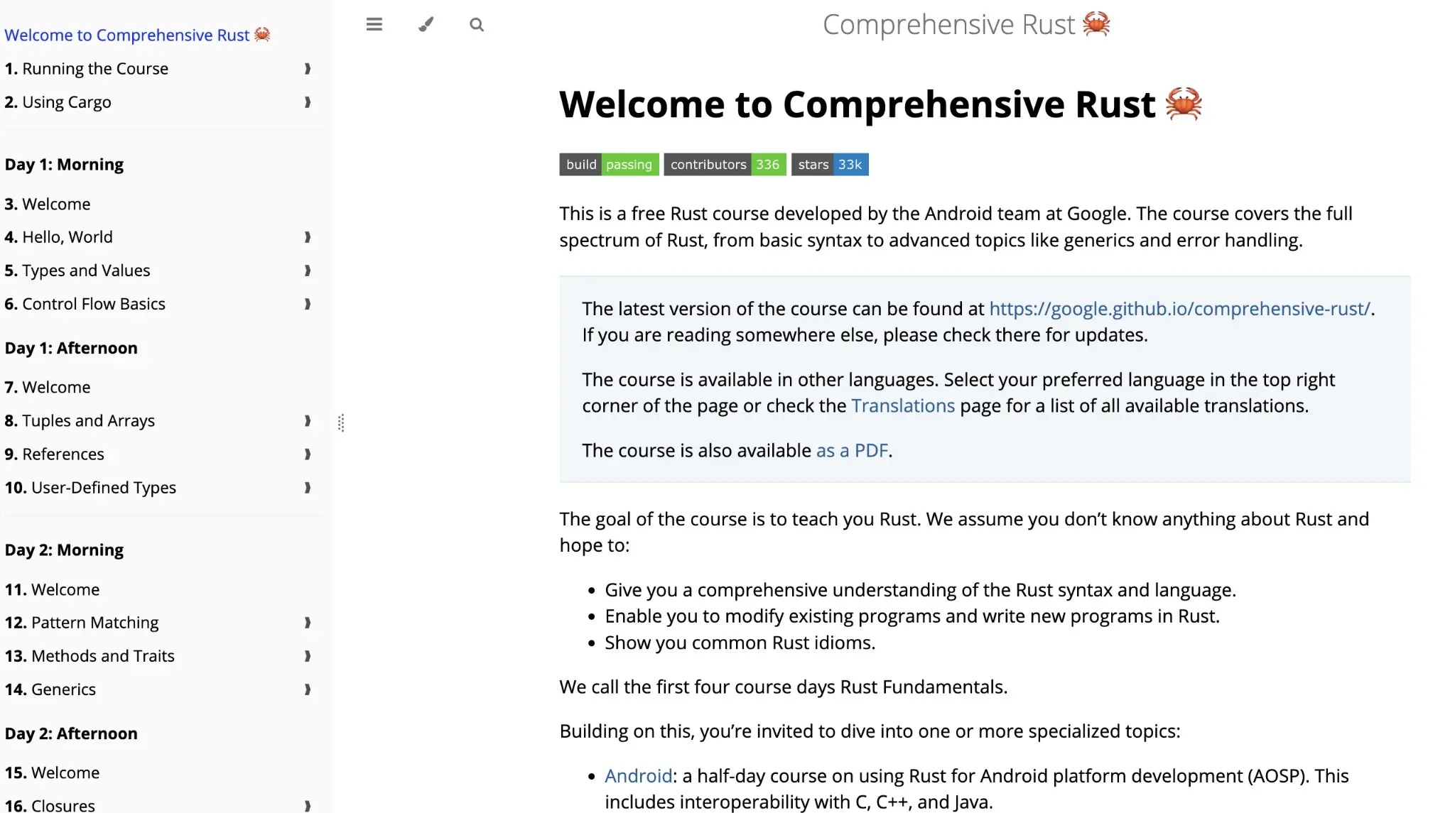
Task: Open chapter 13. Methods and Traits
Action: [90, 656]
